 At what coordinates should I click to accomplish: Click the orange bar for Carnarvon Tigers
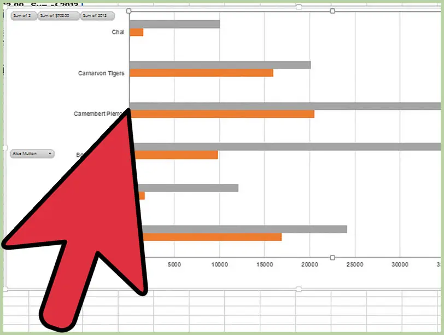coord(201,73)
